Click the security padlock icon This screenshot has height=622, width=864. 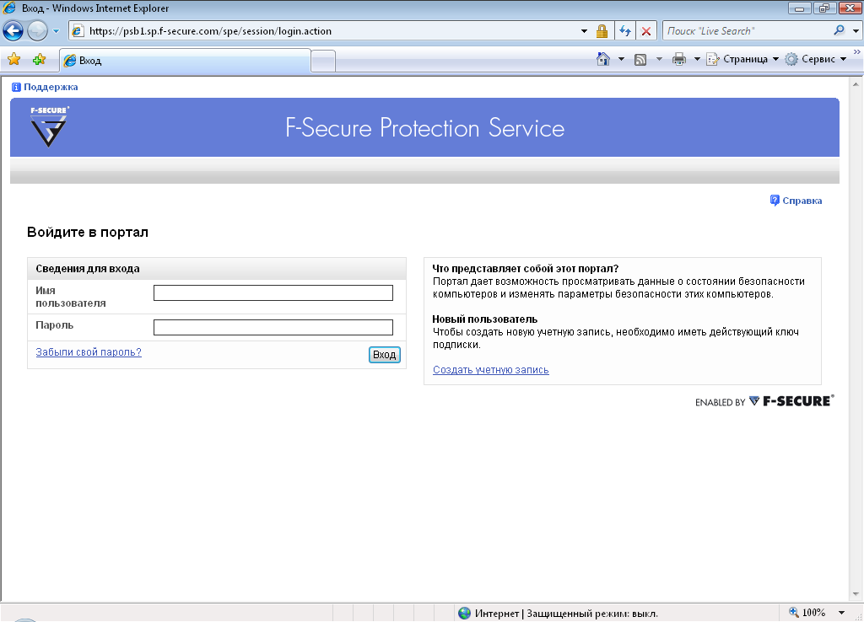coord(602,31)
